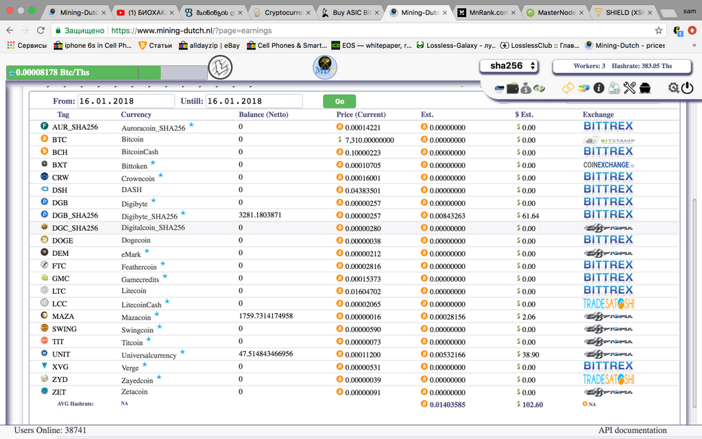Select the total estimate $ 102.60
The width and height of the screenshot is (702, 439).
(x=530, y=405)
